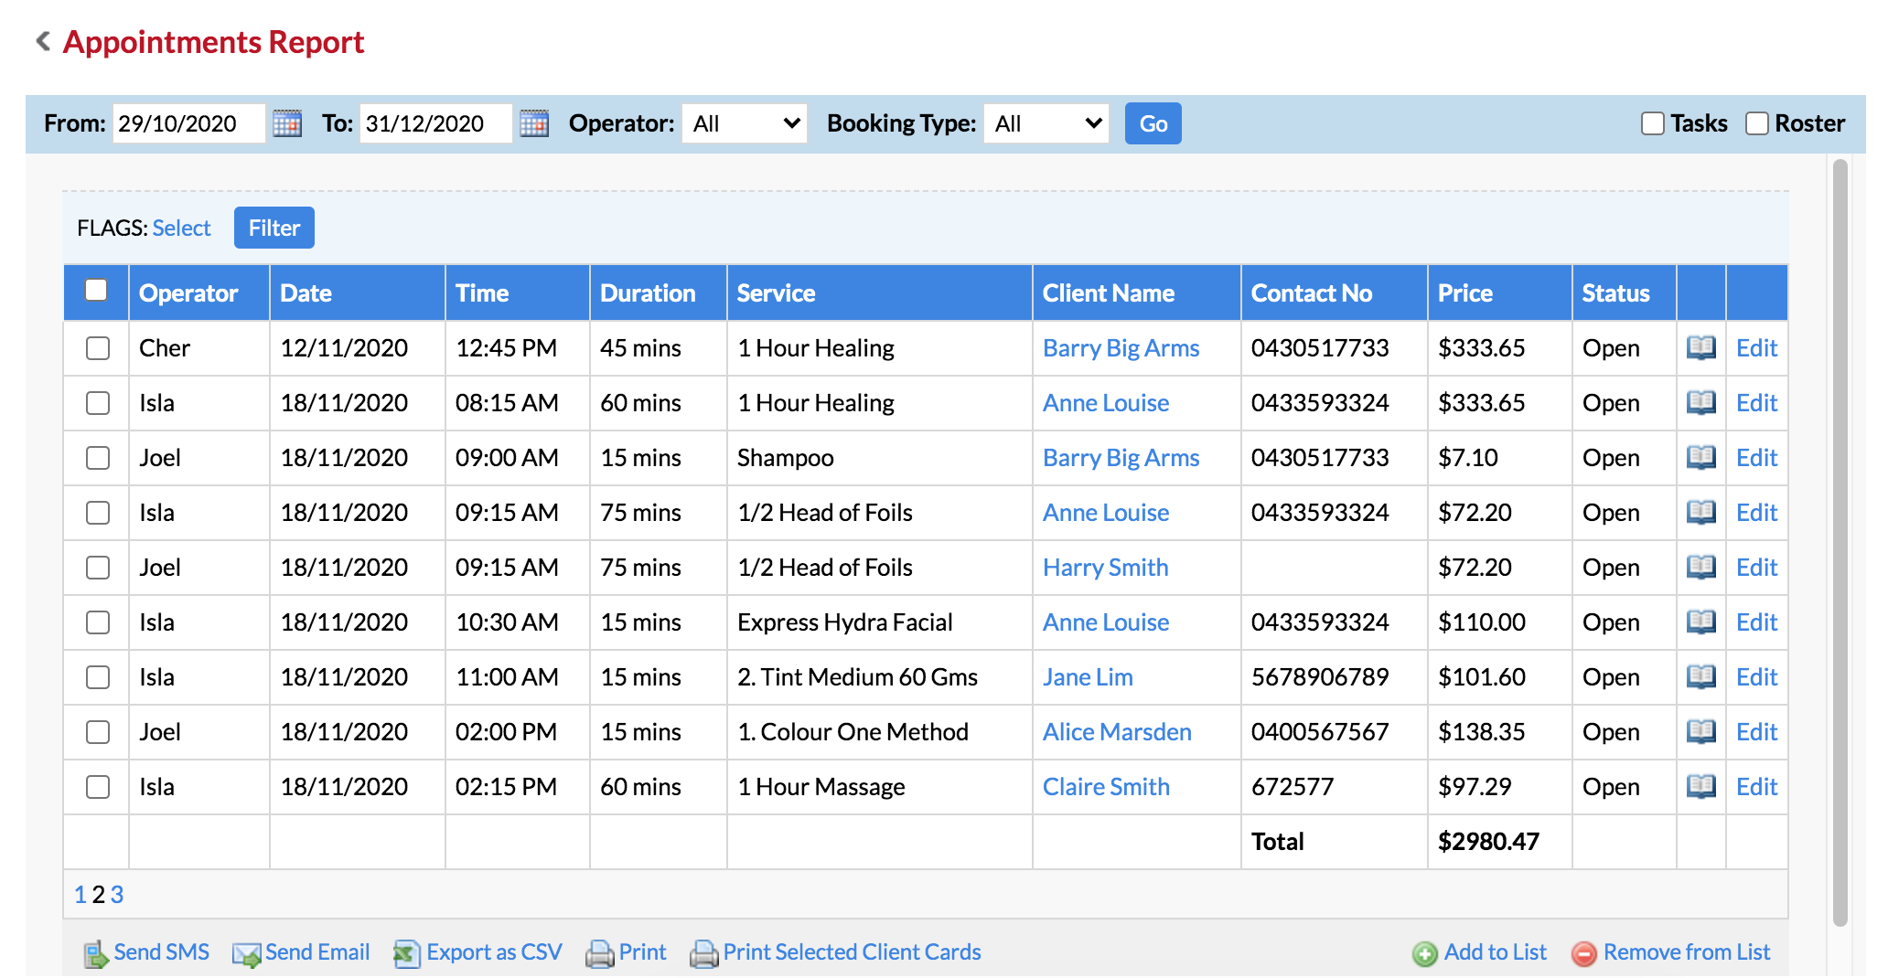Open the Booking Type dropdown
This screenshot has height=978, width=1888.
1046,123
